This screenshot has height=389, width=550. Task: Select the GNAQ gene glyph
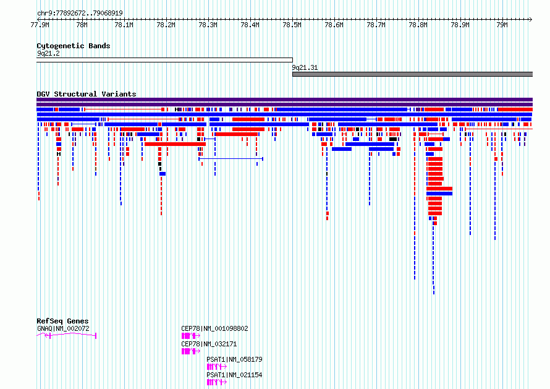(66, 336)
